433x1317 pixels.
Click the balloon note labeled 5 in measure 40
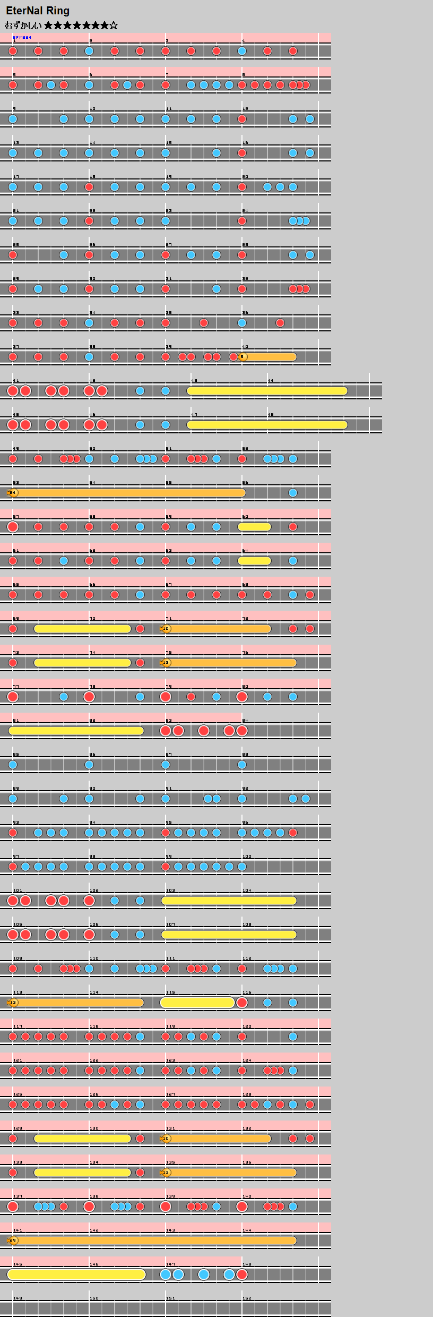click(243, 357)
